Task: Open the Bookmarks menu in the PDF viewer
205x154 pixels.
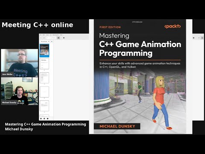Action: (56, 35)
